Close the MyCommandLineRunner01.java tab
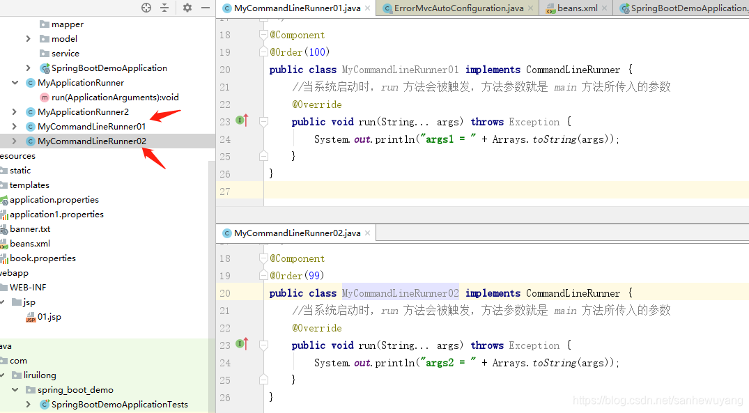 (367, 8)
